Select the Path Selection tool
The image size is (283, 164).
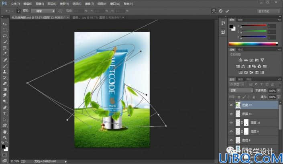[x=5, y=119]
